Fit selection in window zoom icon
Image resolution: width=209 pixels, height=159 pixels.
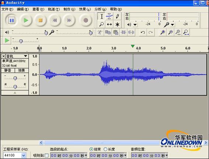tap(178, 32)
